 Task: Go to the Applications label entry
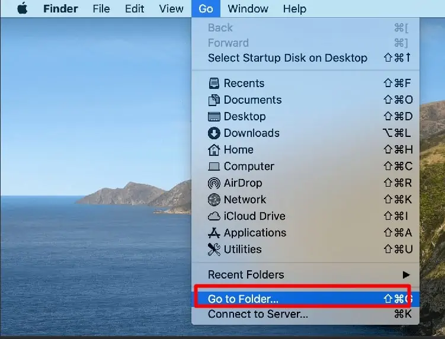click(x=255, y=233)
